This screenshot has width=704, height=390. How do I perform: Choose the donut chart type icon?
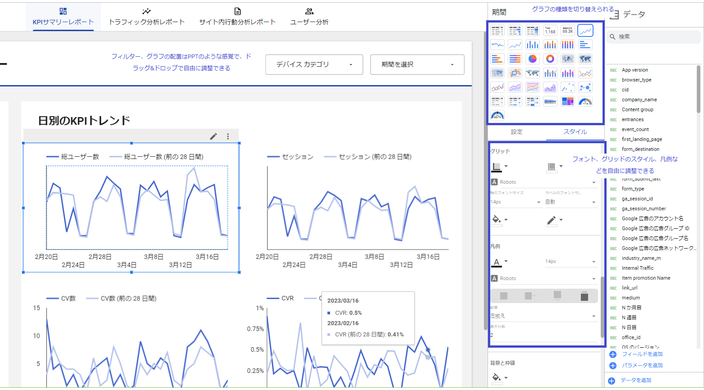550,59
